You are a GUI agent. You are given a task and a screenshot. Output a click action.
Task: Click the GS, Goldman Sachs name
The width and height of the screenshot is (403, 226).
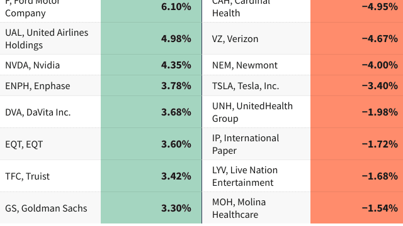pos(46,208)
